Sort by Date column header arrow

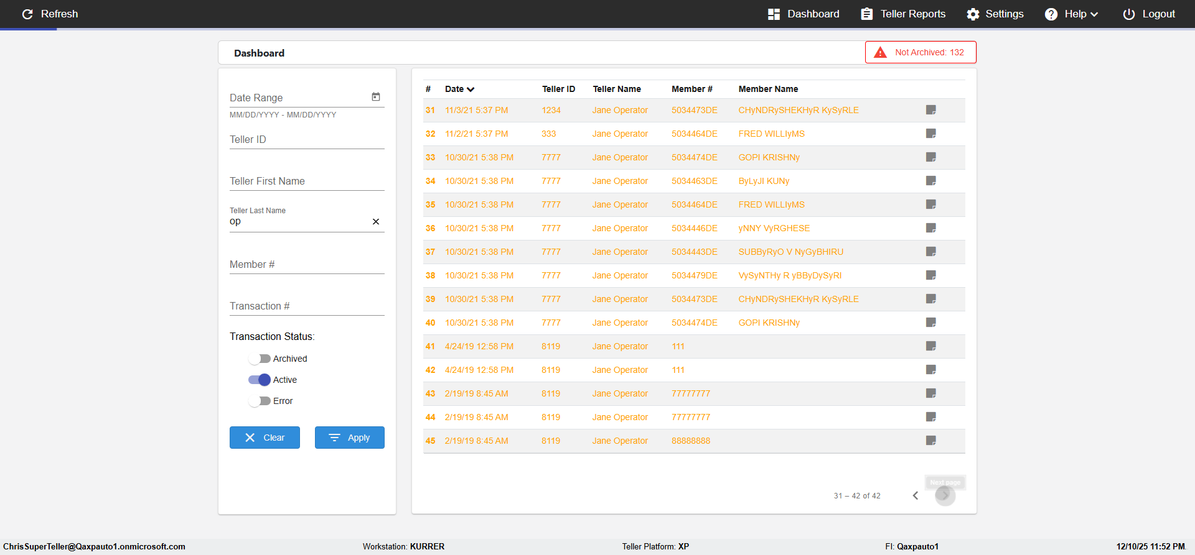pos(471,89)
